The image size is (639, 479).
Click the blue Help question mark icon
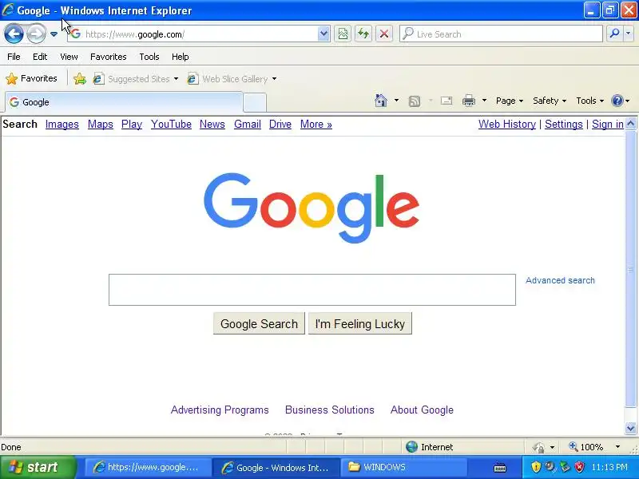[x=617, y=101]
